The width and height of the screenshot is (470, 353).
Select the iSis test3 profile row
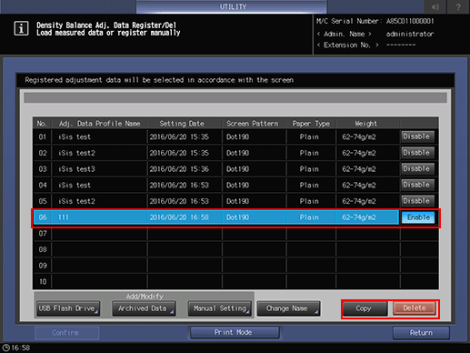click(x=215, y=169)
